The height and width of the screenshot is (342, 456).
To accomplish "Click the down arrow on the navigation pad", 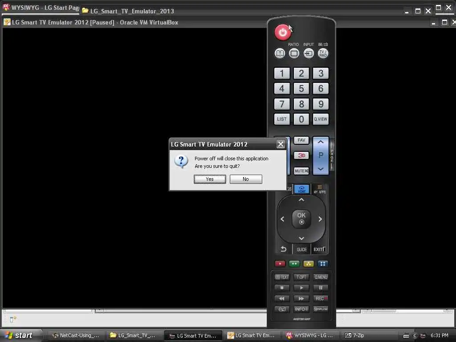I will pos(301,239).
